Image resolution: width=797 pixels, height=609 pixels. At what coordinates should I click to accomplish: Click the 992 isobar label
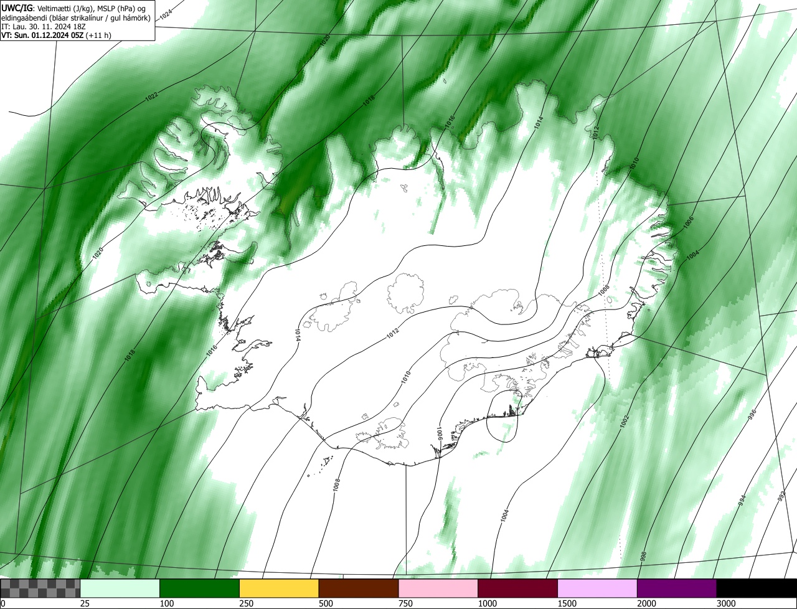point(782,496)
